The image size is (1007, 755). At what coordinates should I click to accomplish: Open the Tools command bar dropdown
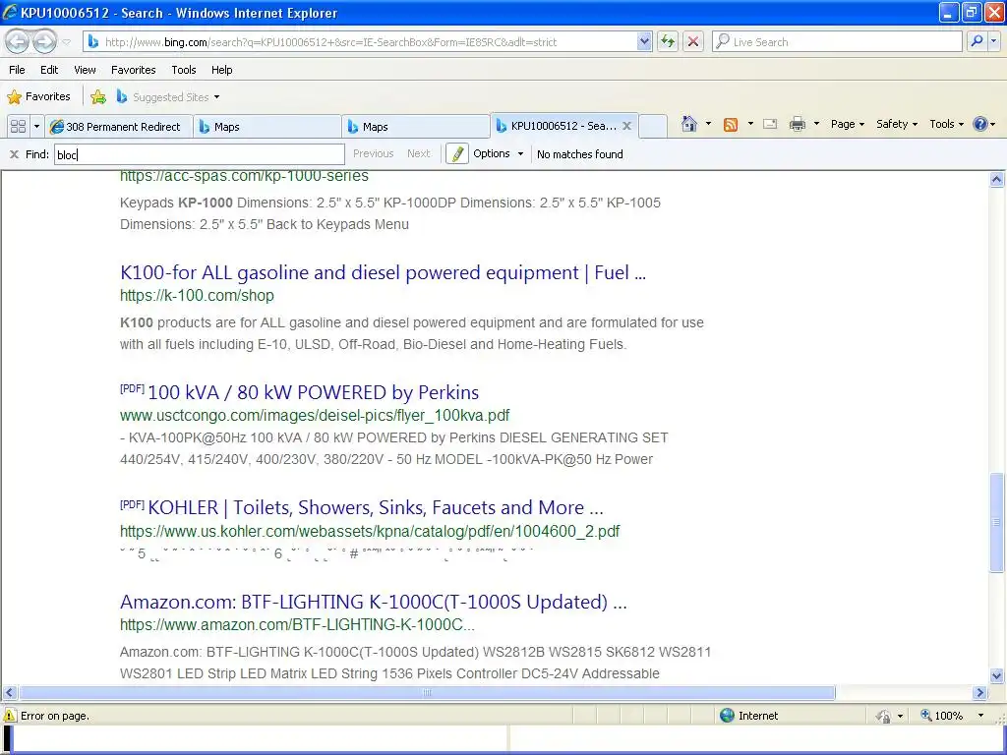click(x=946, y=124)
